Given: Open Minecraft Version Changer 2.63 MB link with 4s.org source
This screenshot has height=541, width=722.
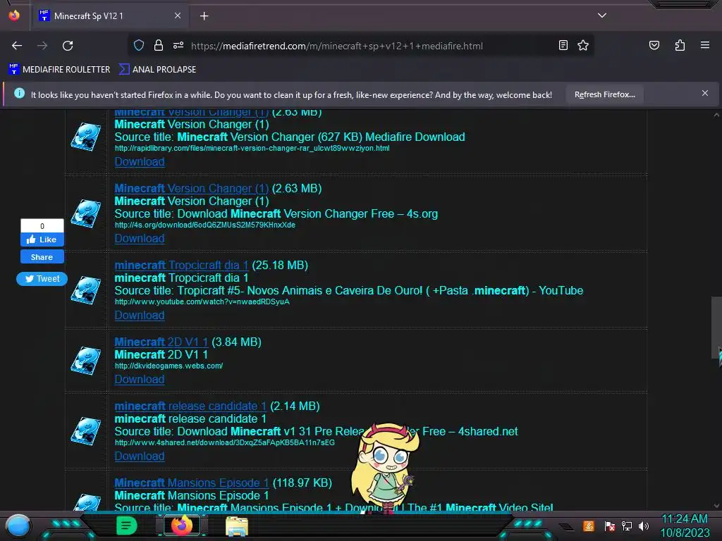Looking at the screenshot, I should click(191, 188).
